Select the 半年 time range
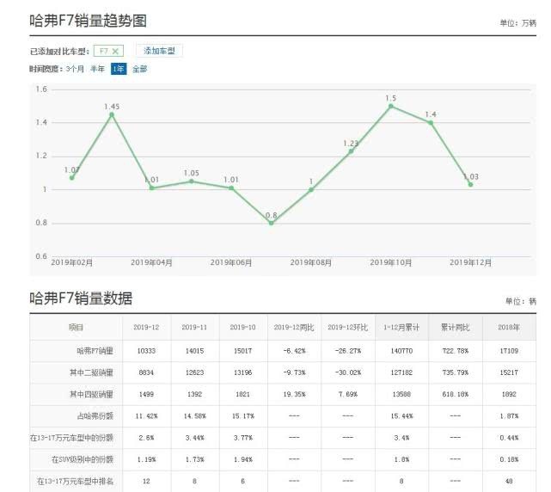The image size is (551, 492). coord(97,69)
